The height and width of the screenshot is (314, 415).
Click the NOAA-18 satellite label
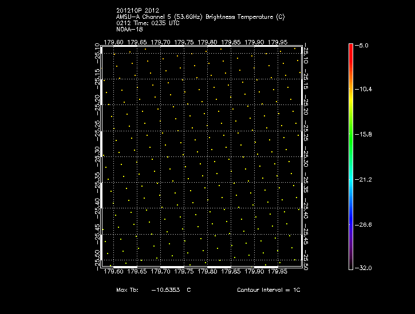tap(128, 29)
